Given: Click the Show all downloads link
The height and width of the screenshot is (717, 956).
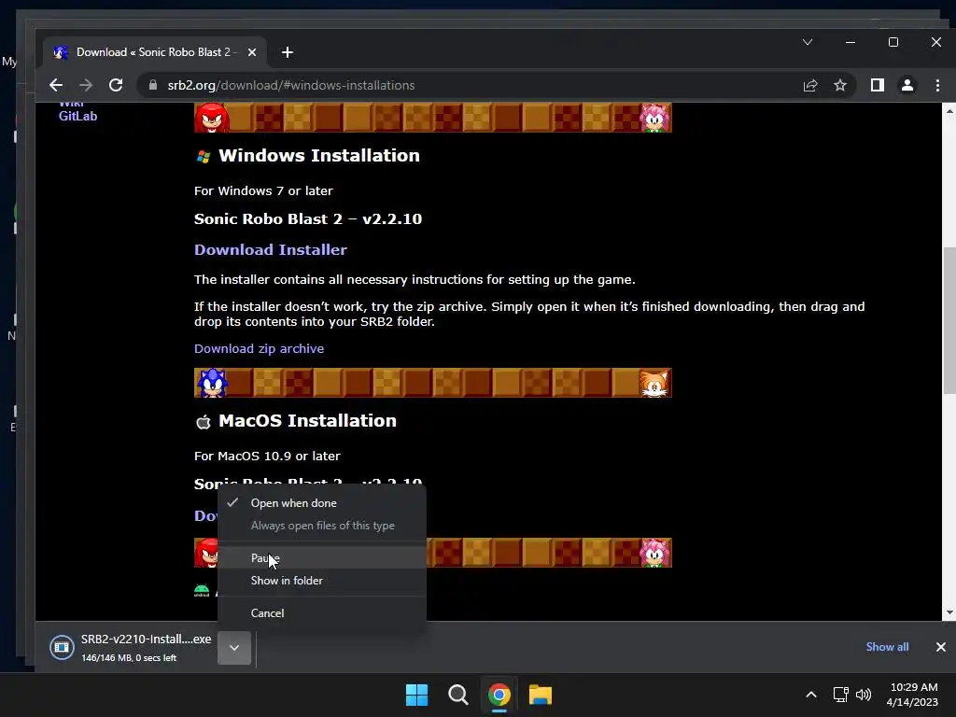Looking at the screenshot, I should click(887, 647).
